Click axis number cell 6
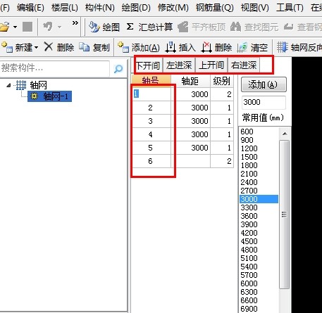Screen dimensions: 322x313 point(151,161)
